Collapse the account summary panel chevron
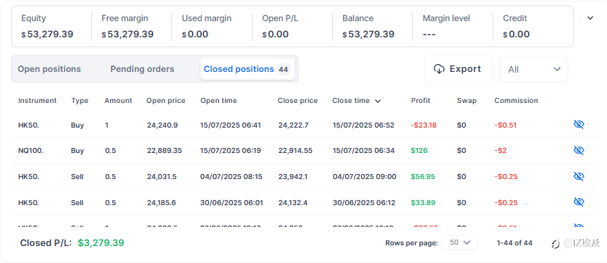This screenshot has height=263, width=607. [590, 18]
